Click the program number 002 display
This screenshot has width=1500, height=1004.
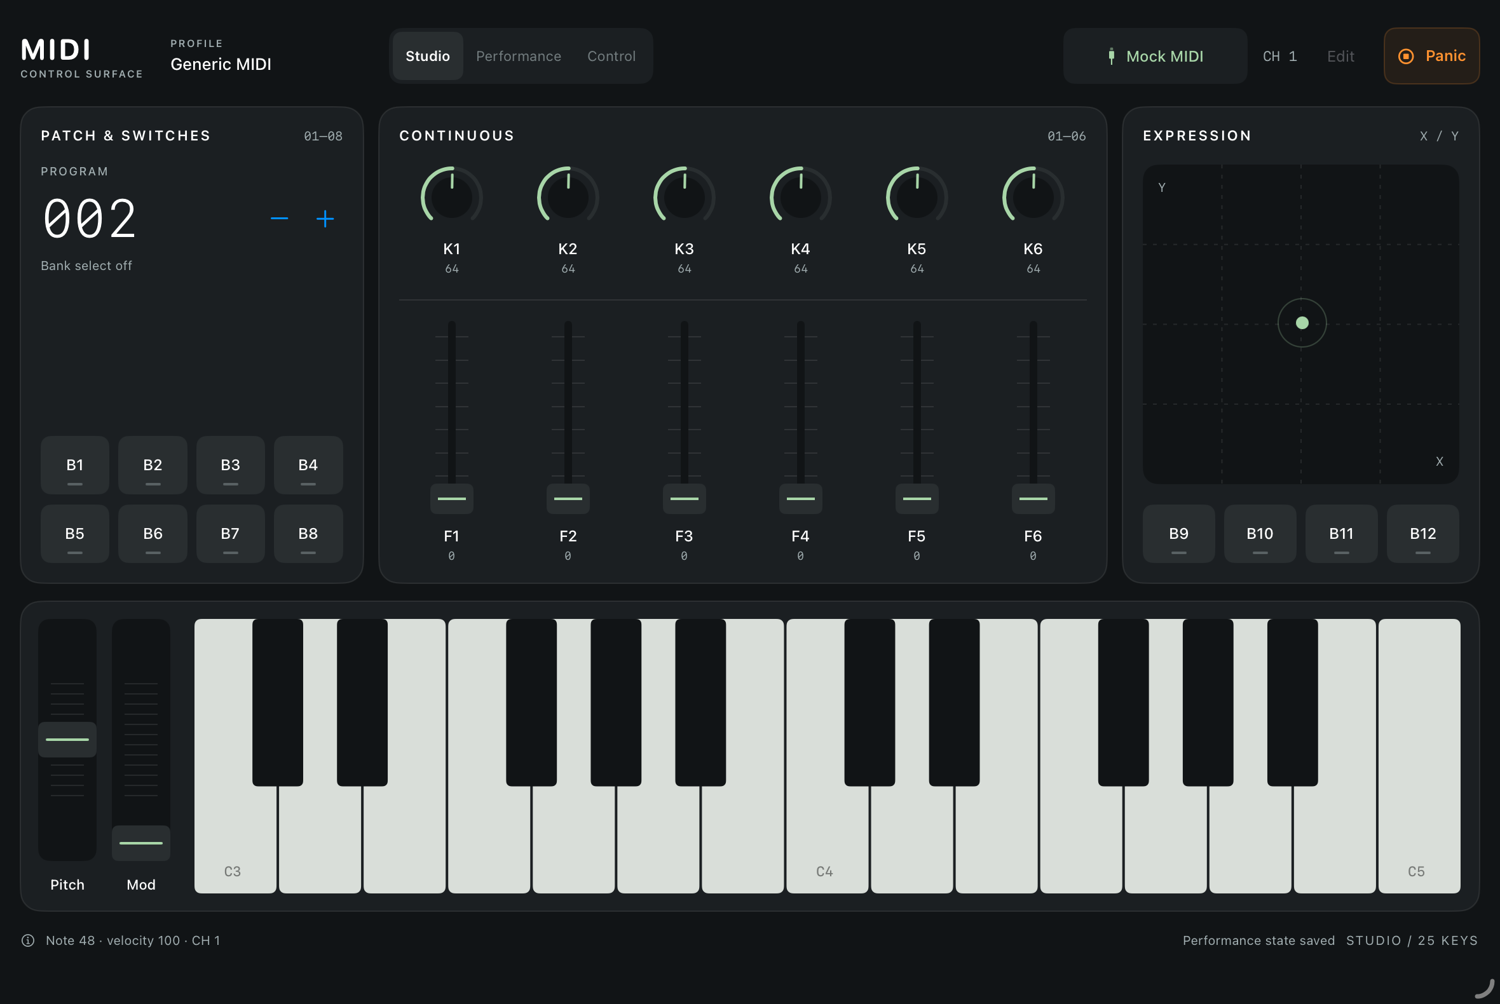tap(90, 219)
